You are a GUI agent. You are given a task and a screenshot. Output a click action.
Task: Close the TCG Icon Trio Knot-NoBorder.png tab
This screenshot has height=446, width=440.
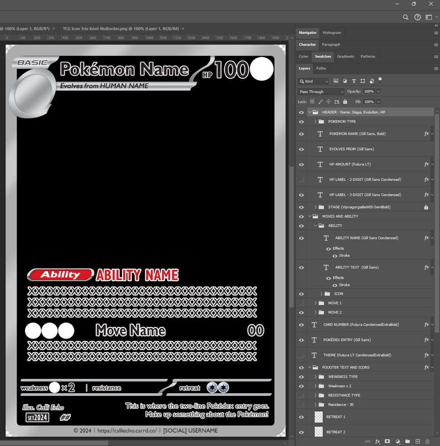(x=183, y=29)
